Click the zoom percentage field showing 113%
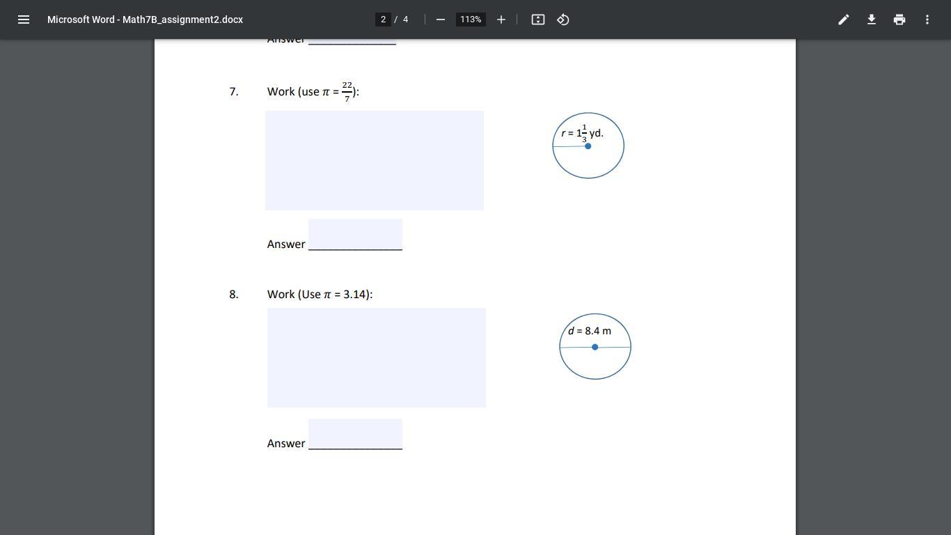 (x=471, y=20)
